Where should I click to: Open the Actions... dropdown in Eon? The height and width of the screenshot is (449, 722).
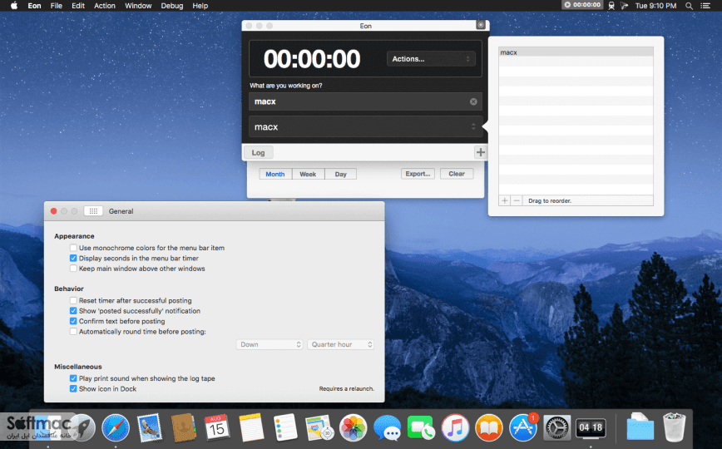[x=431, y=59]
